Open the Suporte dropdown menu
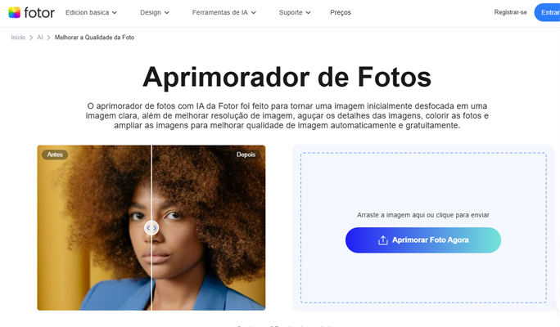 click(x=295, y=12)
